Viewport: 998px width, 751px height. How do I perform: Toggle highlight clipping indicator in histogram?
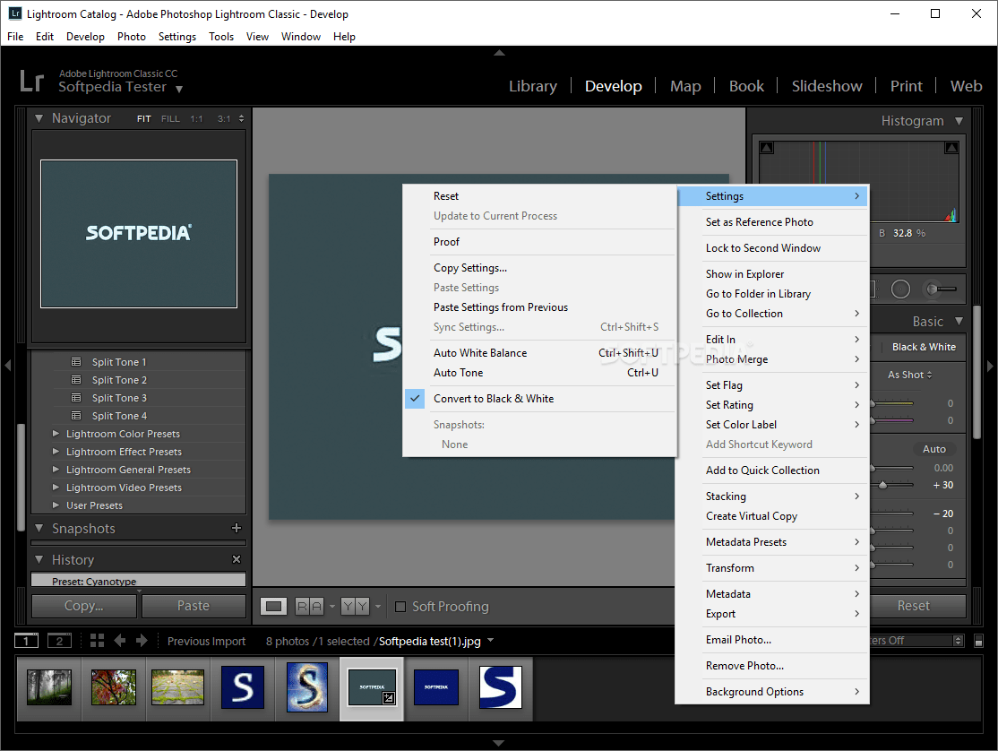click(951, 148)
